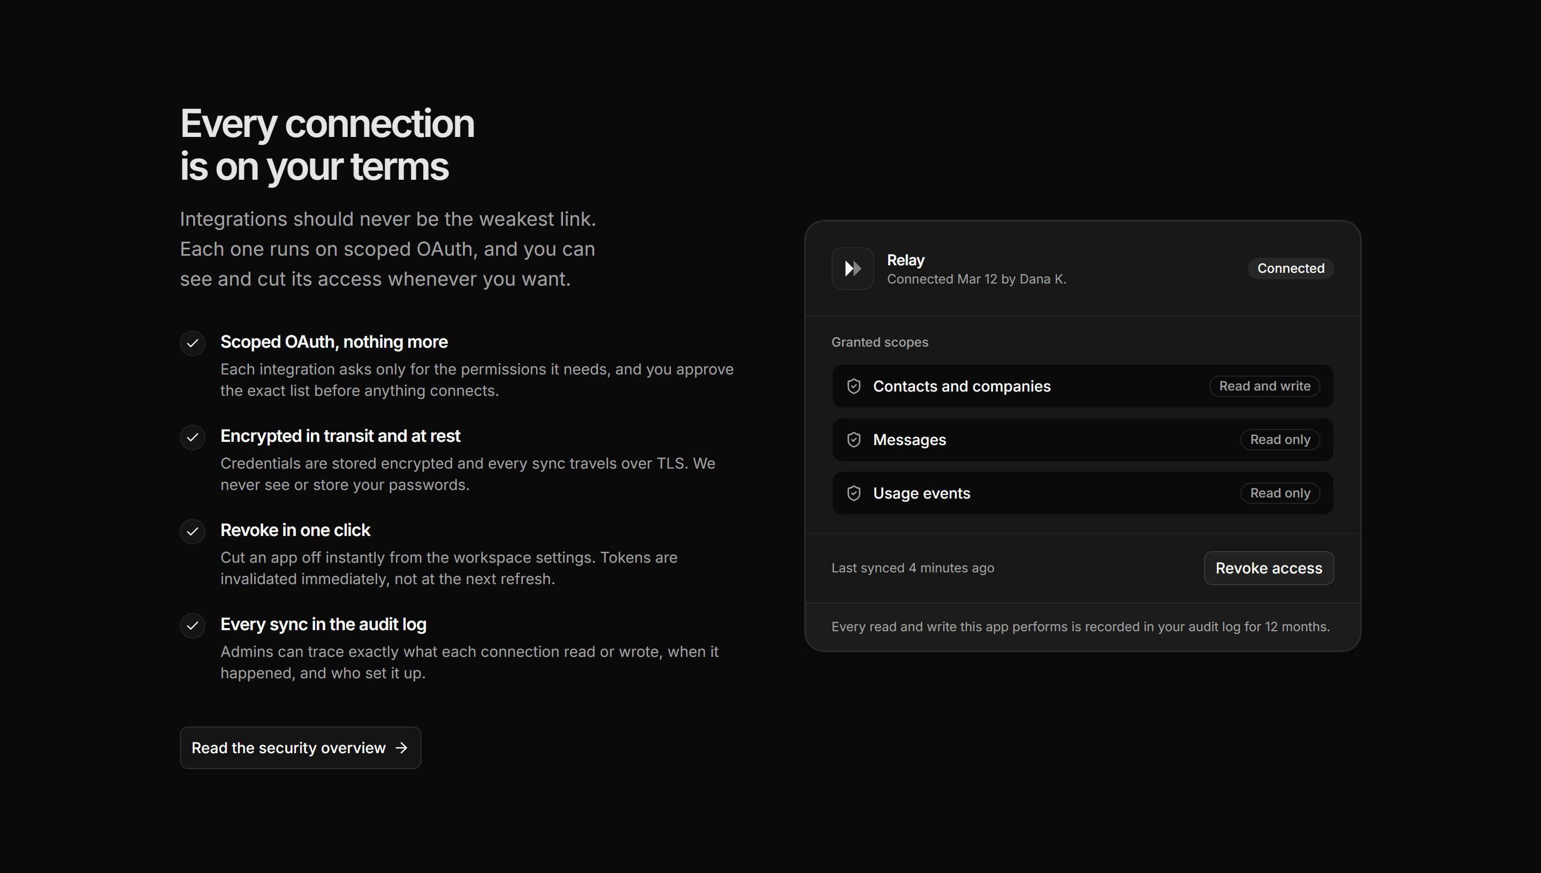Select the Contacts and companies scope row
Screen dimensions: 1541x873
pos(1082,386)
